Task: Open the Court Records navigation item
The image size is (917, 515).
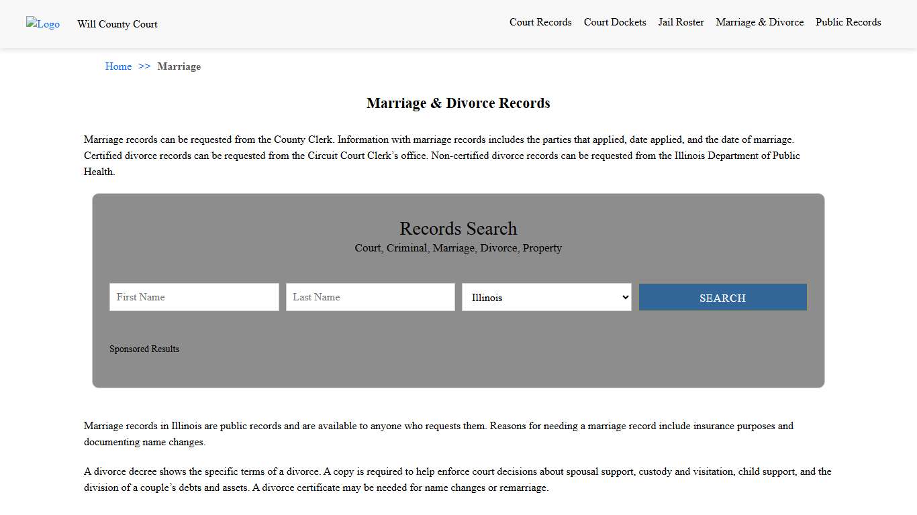Action: pyautogui.click(x=540, y=22)
